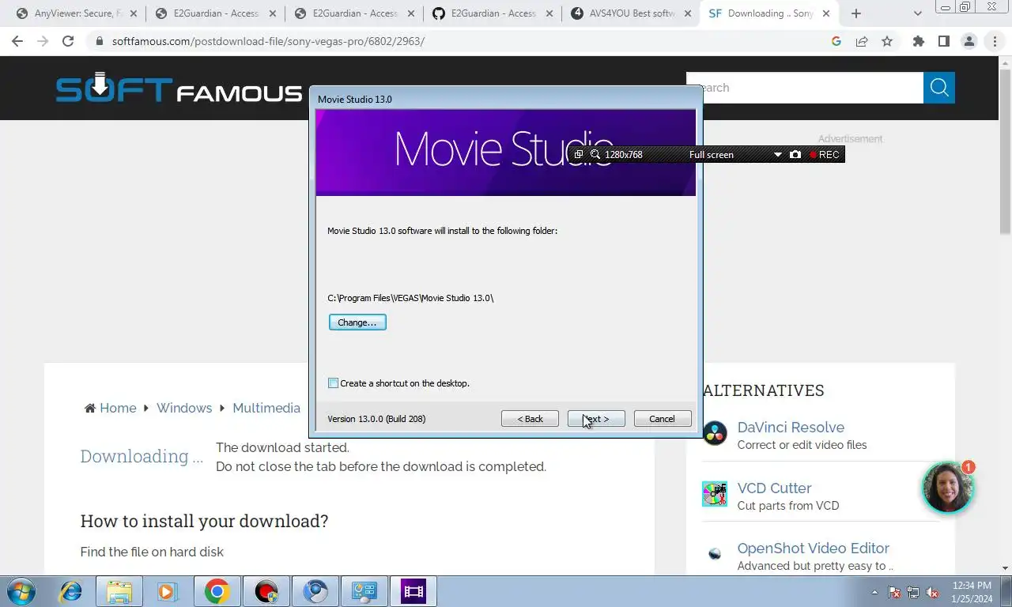Image resolution: width=1012 pixels, height=607 pixels.
Task: Open Windows Explorer from the taskbar
Action: pyautogui.click(x=119, y=591)
